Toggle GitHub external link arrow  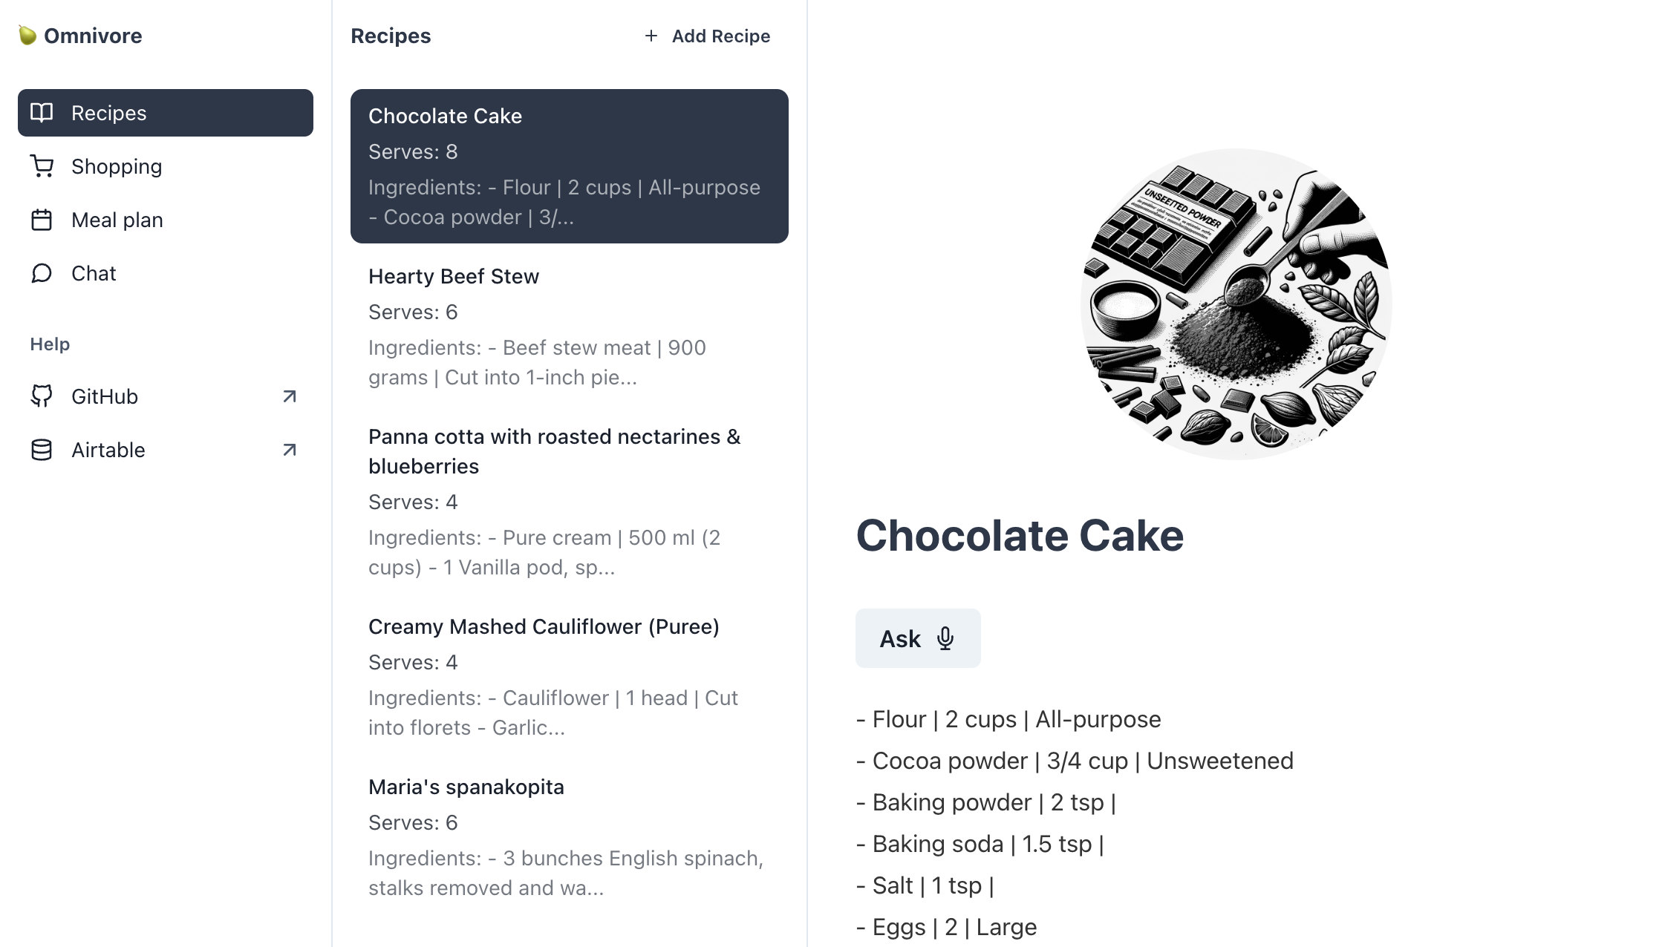coord(289,396)
